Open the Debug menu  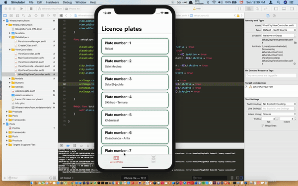(67, 2)
